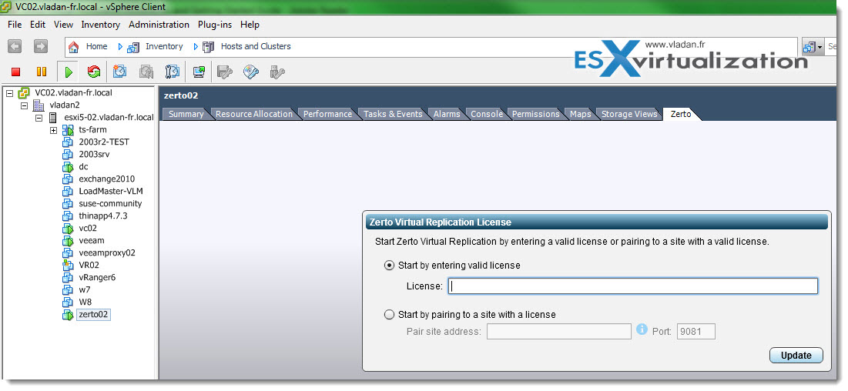Screen dimensions: 848x391
Task: Click the green Power On play icon
Action: (x=69, y=72)
